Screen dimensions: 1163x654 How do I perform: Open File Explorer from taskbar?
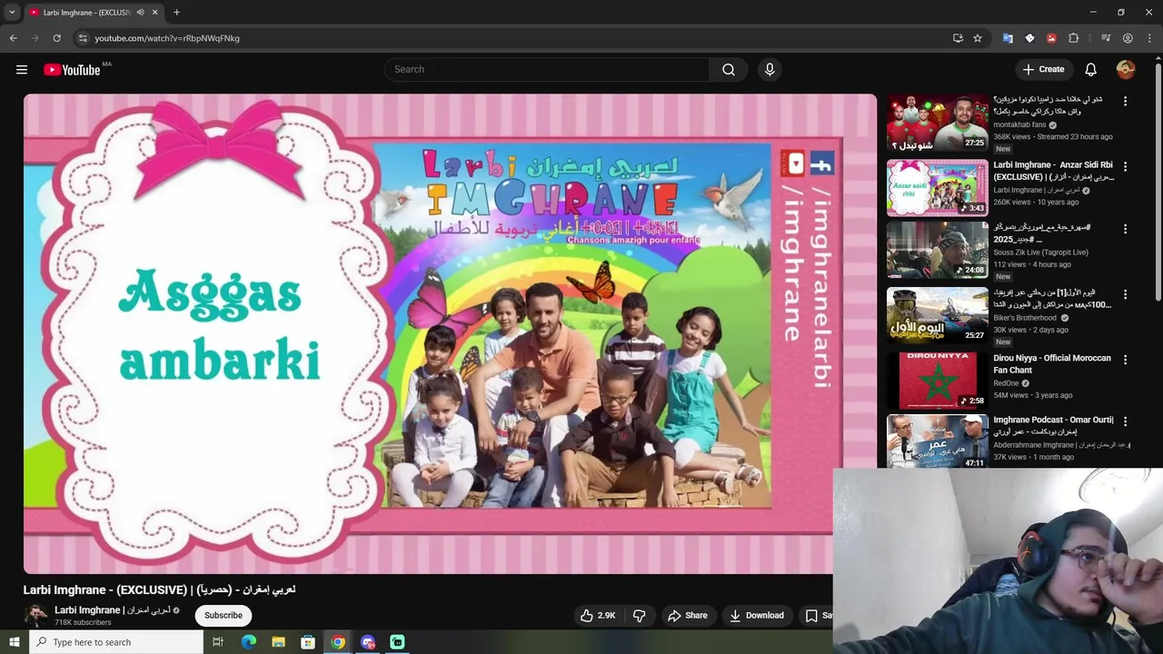(x=278, y=642)
